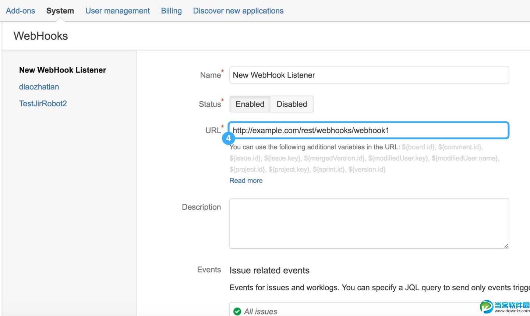Click the All issues JQL query text

[261, 312]
